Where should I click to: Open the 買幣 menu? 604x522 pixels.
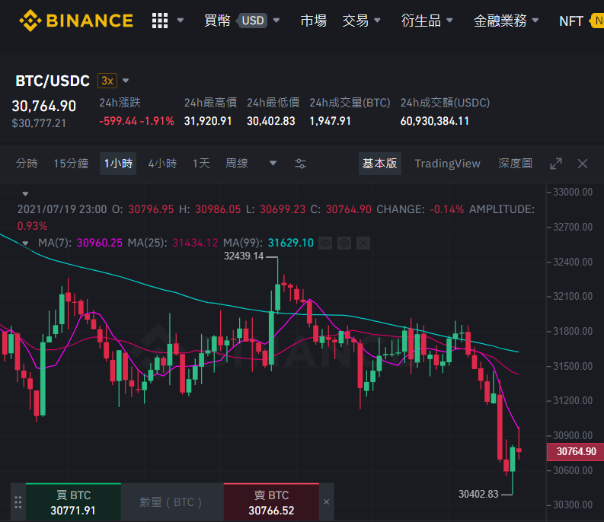217,21
